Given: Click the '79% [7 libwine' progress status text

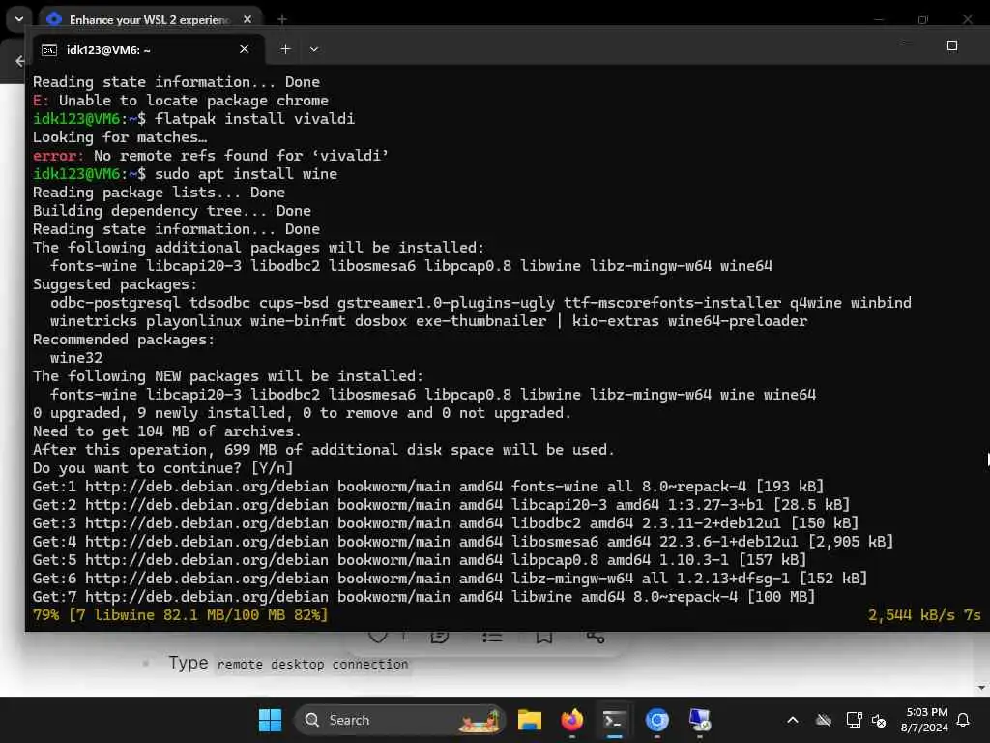Looking at the screenshot, I should [x=181, y=614].
